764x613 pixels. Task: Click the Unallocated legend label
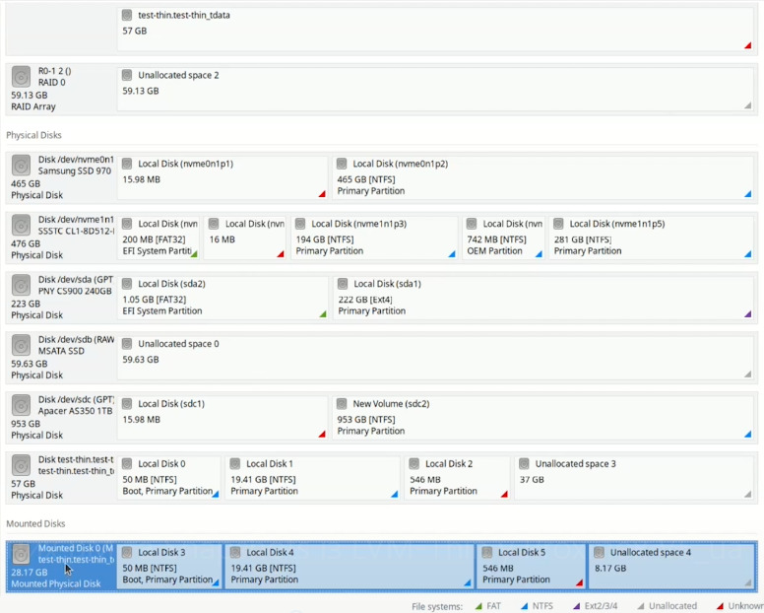pos(672,606)
